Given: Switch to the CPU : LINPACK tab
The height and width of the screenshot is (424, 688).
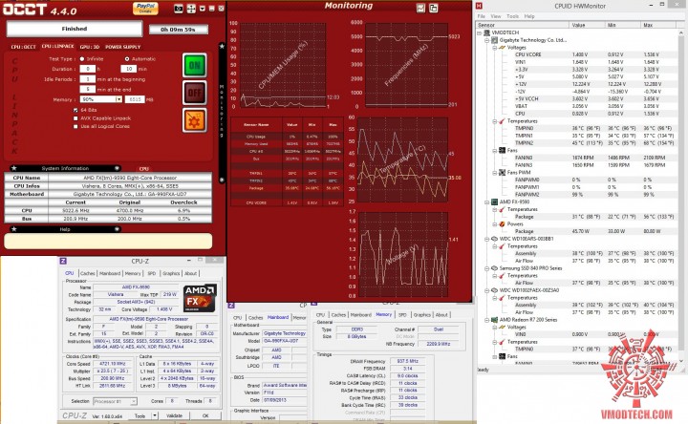Looking at the screenshot, I should 58,46.
